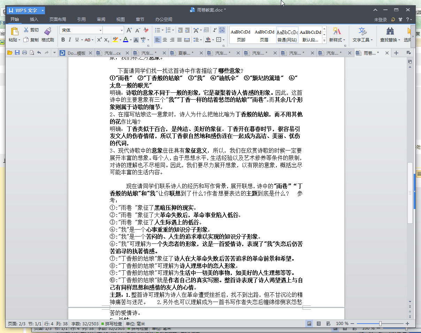Click the Not logged in (未登录) link
Screen dimensions: 421x333
point(381,20)
